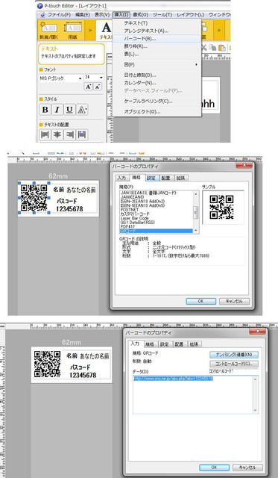Viewport: 278px width, 478px height.
Task: Choose カレンダー(N)... from the Insert menu
Action: pos(140,83)
